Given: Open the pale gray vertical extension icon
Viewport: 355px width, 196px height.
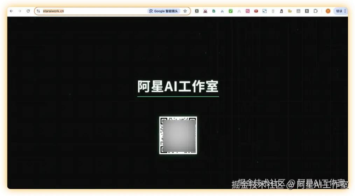Looking at the screenshot, I should [x=273, y=11].
